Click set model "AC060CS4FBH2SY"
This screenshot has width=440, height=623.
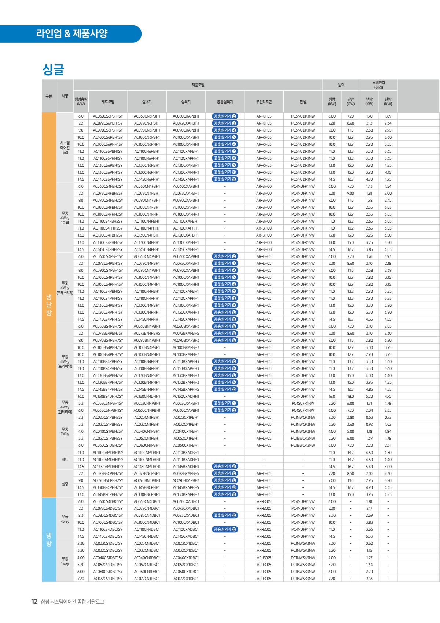pyautogui.click(x=108, y=186)
